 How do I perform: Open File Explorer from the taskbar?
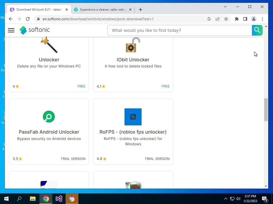(x=33, y=199)
